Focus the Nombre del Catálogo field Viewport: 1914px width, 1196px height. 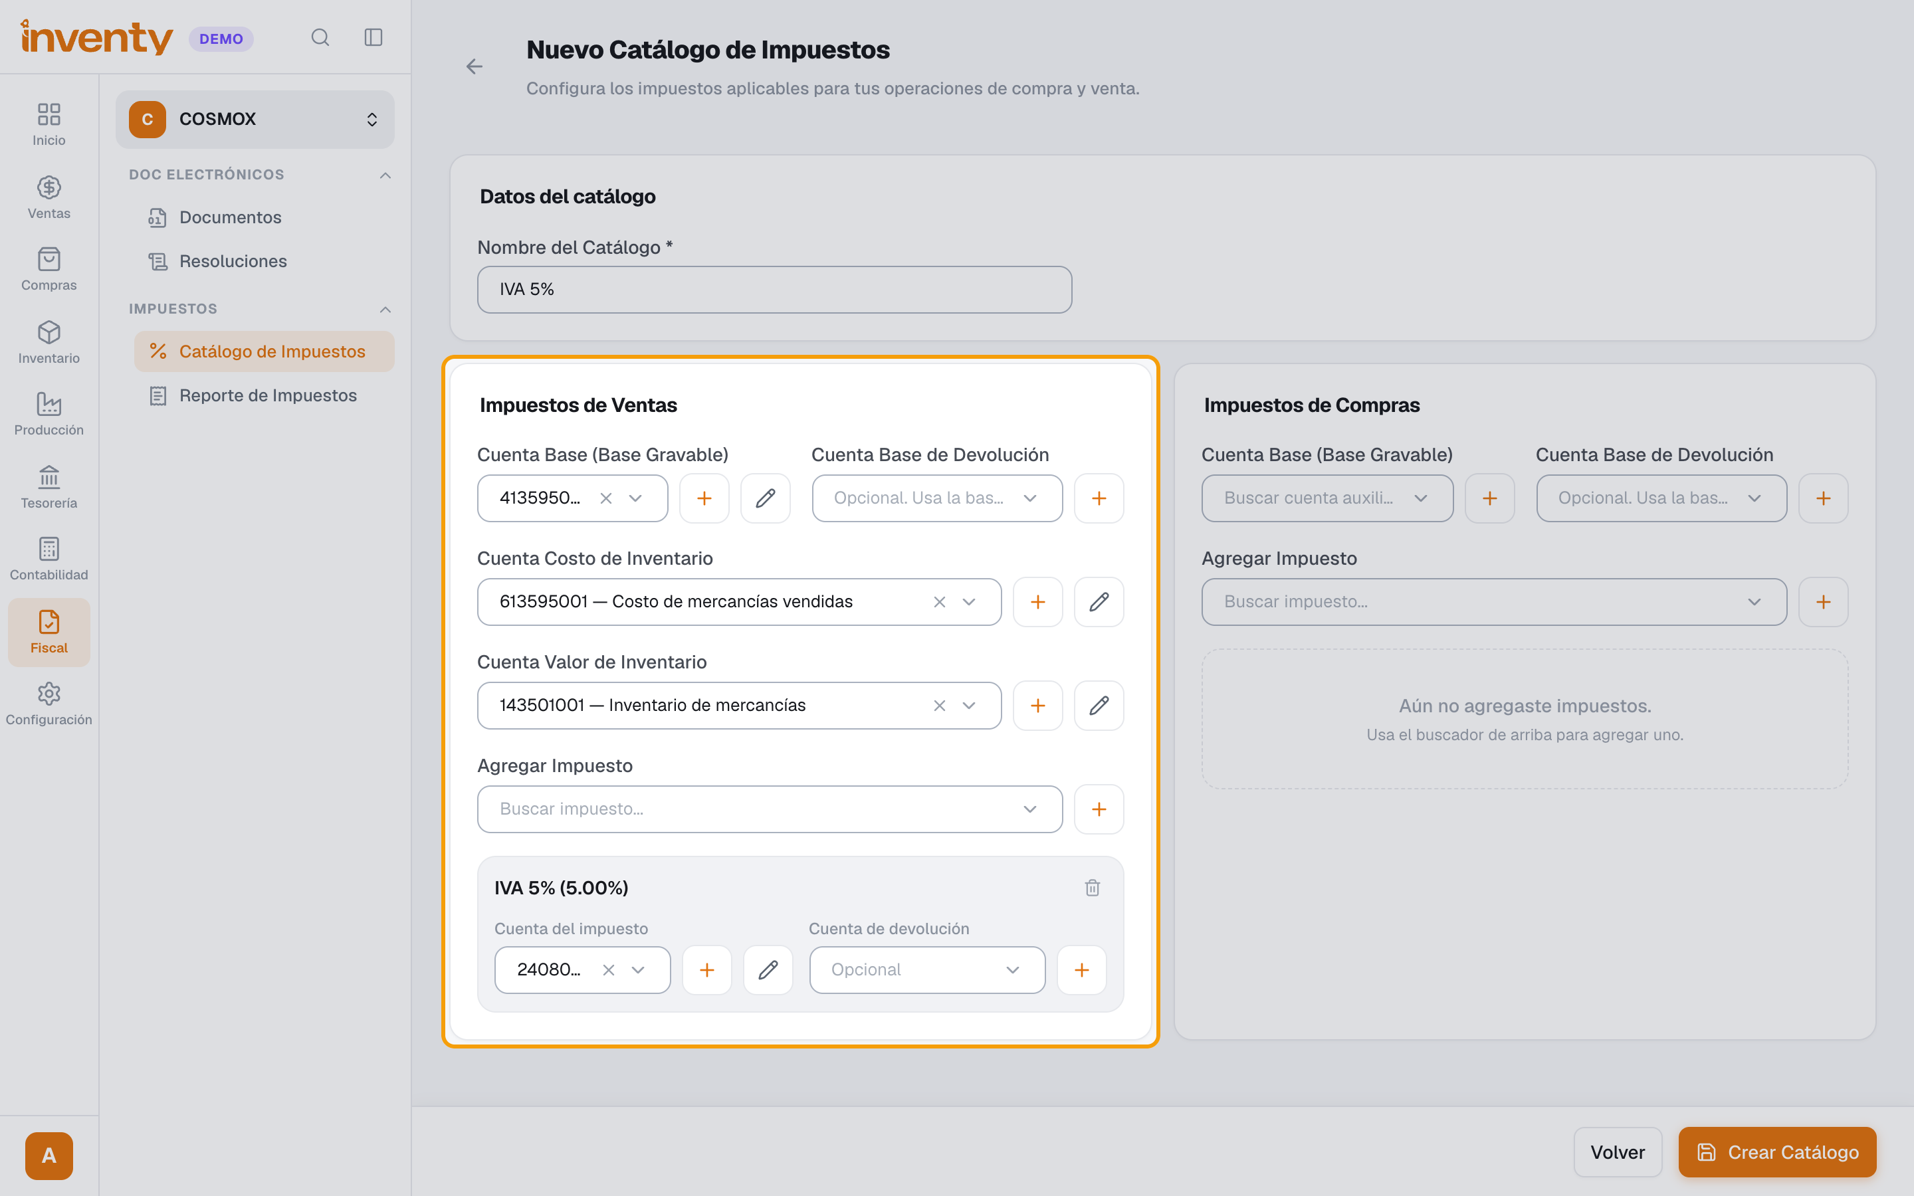[774, 290]
